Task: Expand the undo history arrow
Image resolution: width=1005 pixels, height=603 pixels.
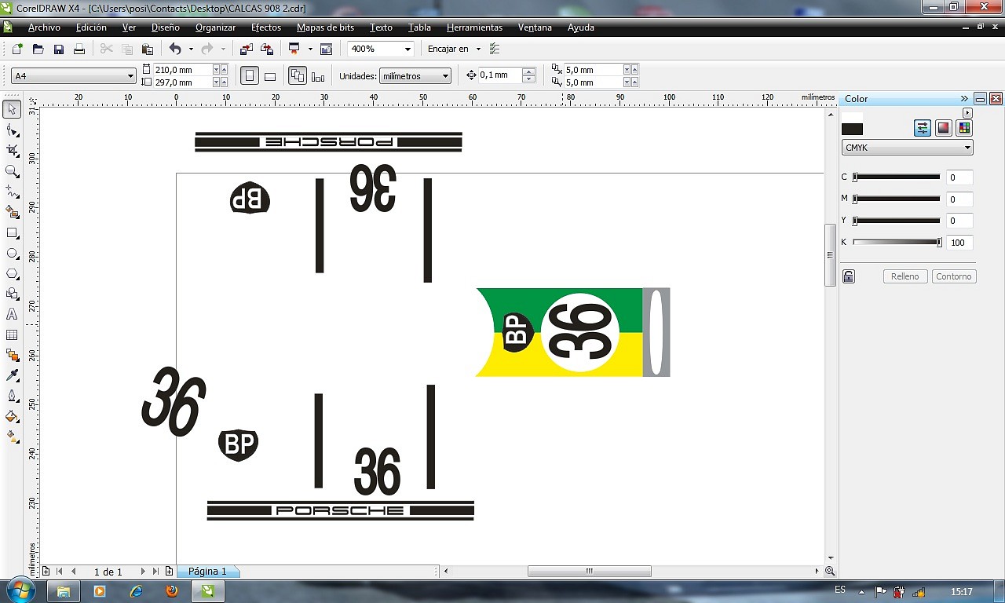Action: click(191, 49)
